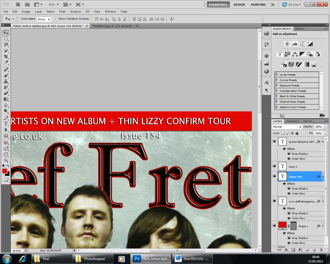Open the Auto-Select Group dropdown
The height and width of the screenshot is (264, 330).
[x=44, y=19]
